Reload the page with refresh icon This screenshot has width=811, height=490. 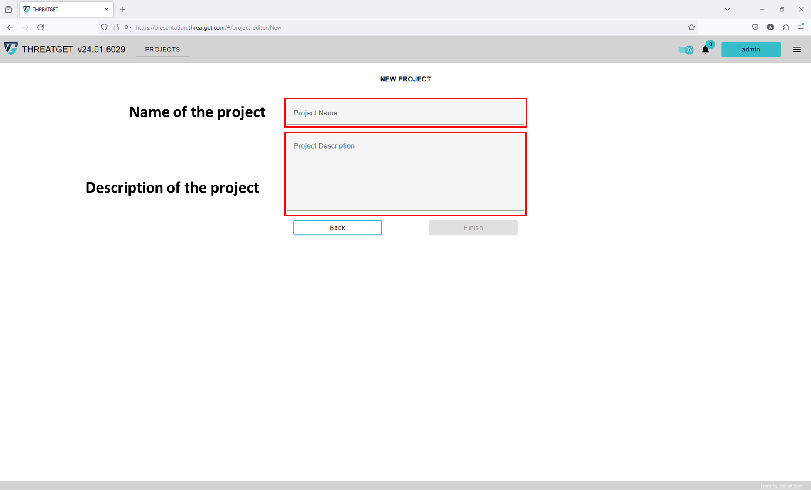click(41, 27)
